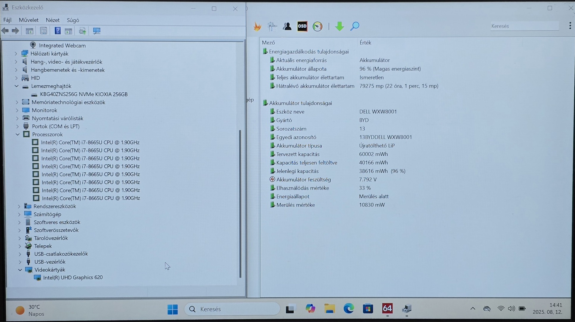Image resolution: width=575 pixels, height=322 pixels.
Task: Click the blue magnifier search icon
Action: pyautogui.click(x=355, y=26)
